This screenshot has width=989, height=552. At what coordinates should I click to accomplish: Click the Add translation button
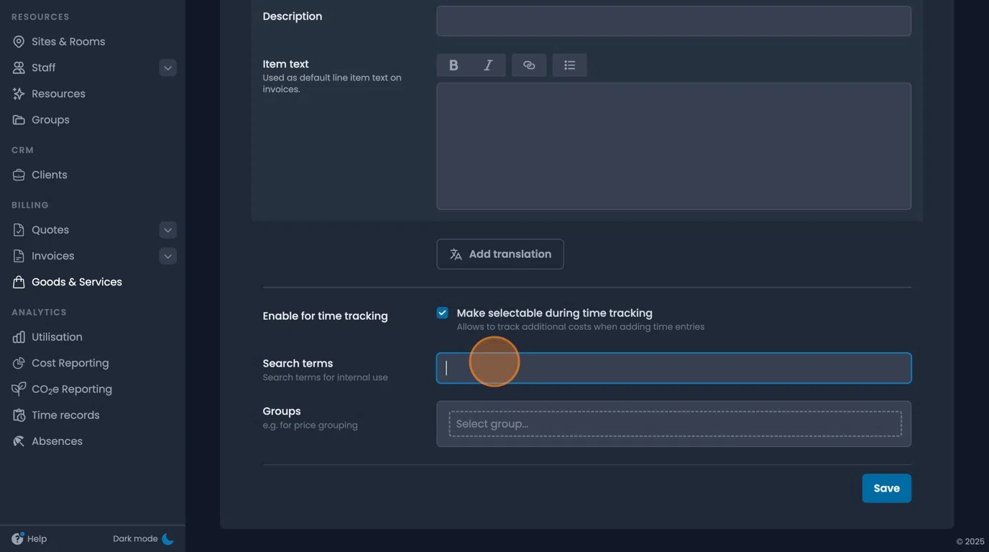click(500, 254)
